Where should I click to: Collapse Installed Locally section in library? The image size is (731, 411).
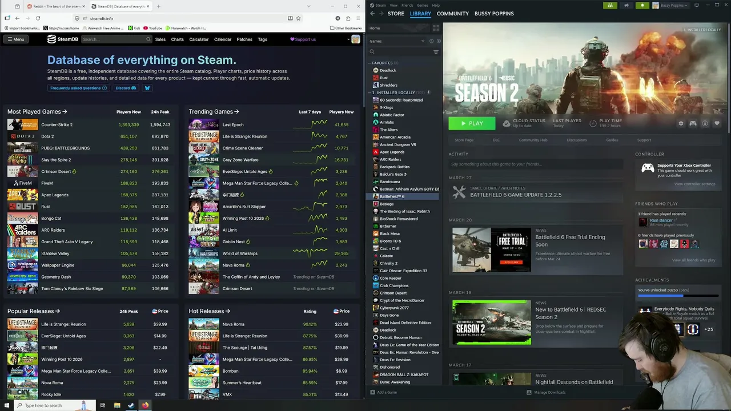(x=370, y=92)
